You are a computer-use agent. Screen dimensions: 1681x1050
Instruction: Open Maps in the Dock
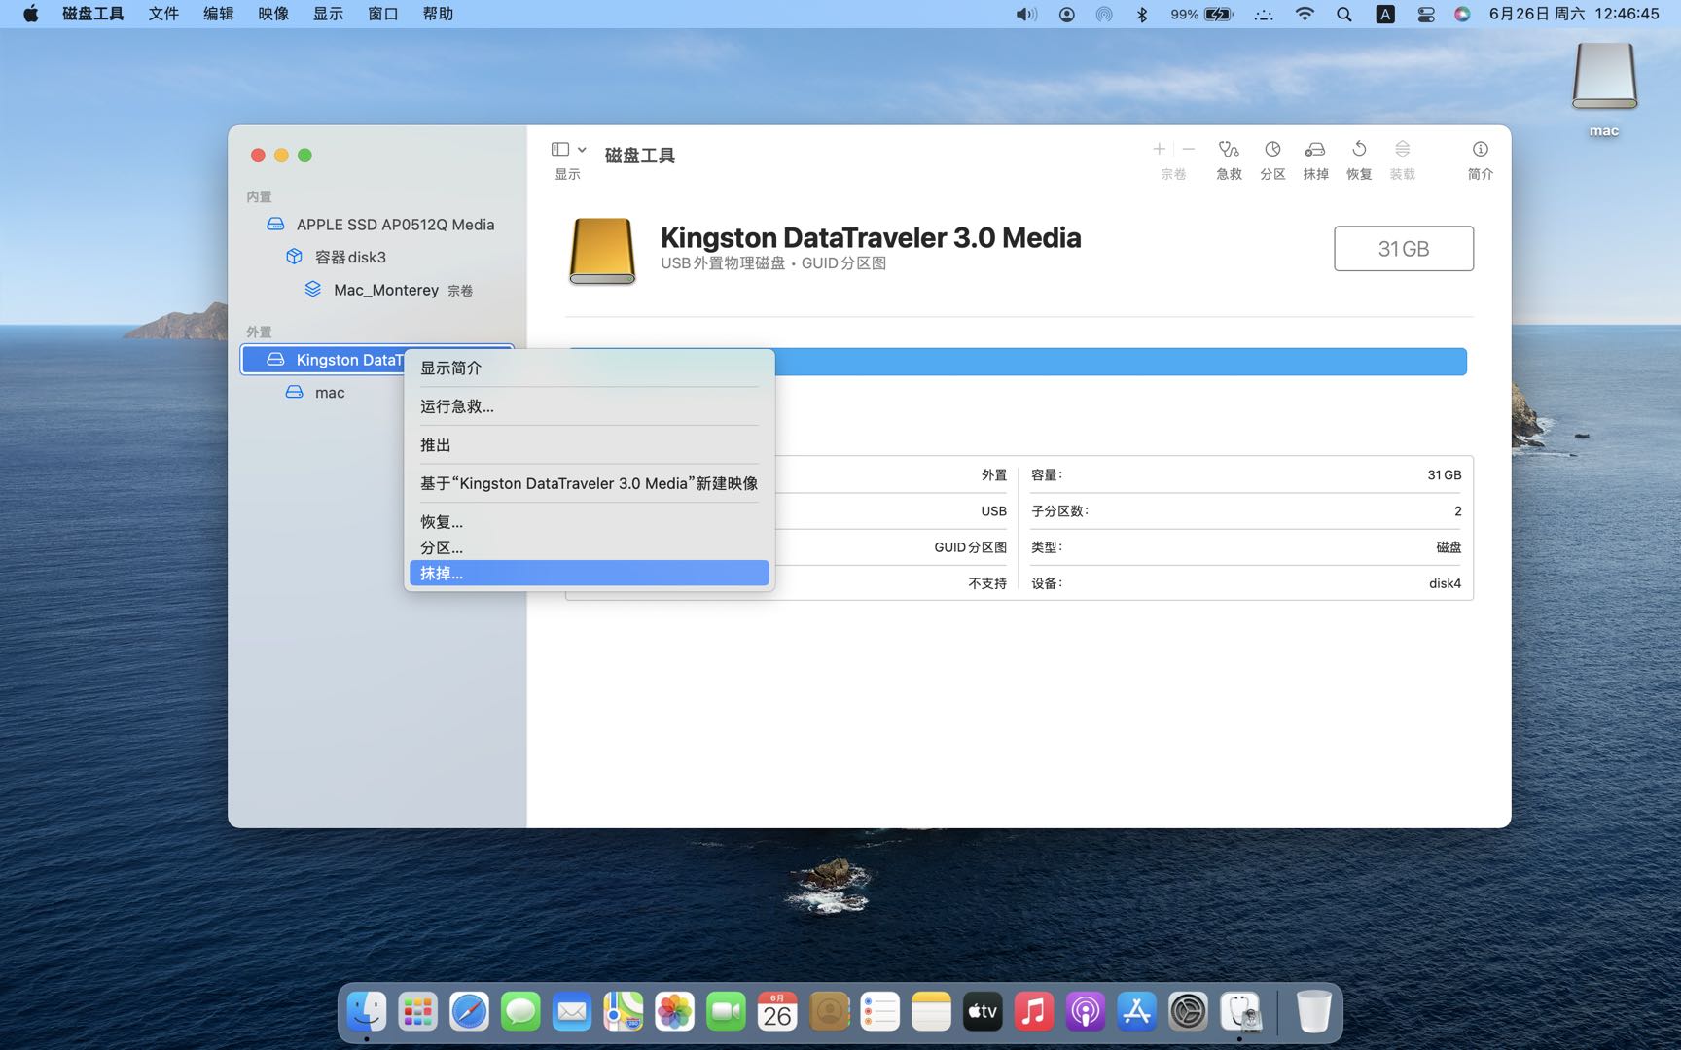click(624, 1012)
